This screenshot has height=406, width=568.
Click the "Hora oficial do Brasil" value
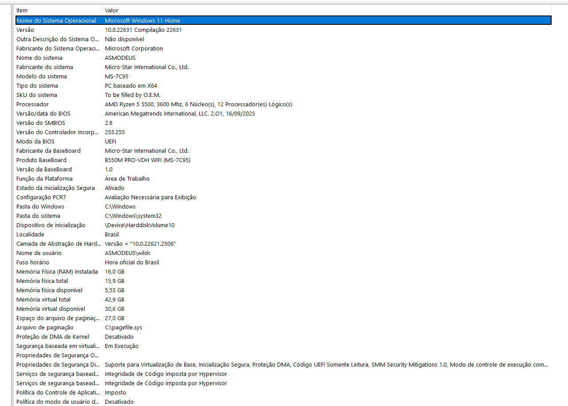[132, 262]
